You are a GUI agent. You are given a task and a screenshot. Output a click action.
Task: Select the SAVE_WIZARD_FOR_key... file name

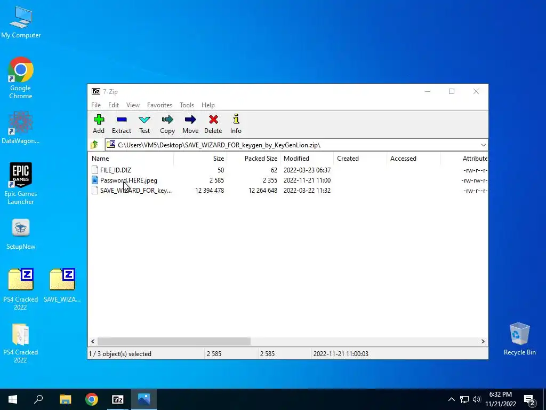pyautogui.click(x=136, y=191)
